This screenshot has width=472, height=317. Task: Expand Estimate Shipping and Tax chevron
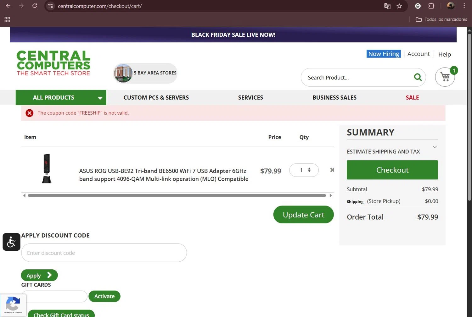tap(435, 147)
